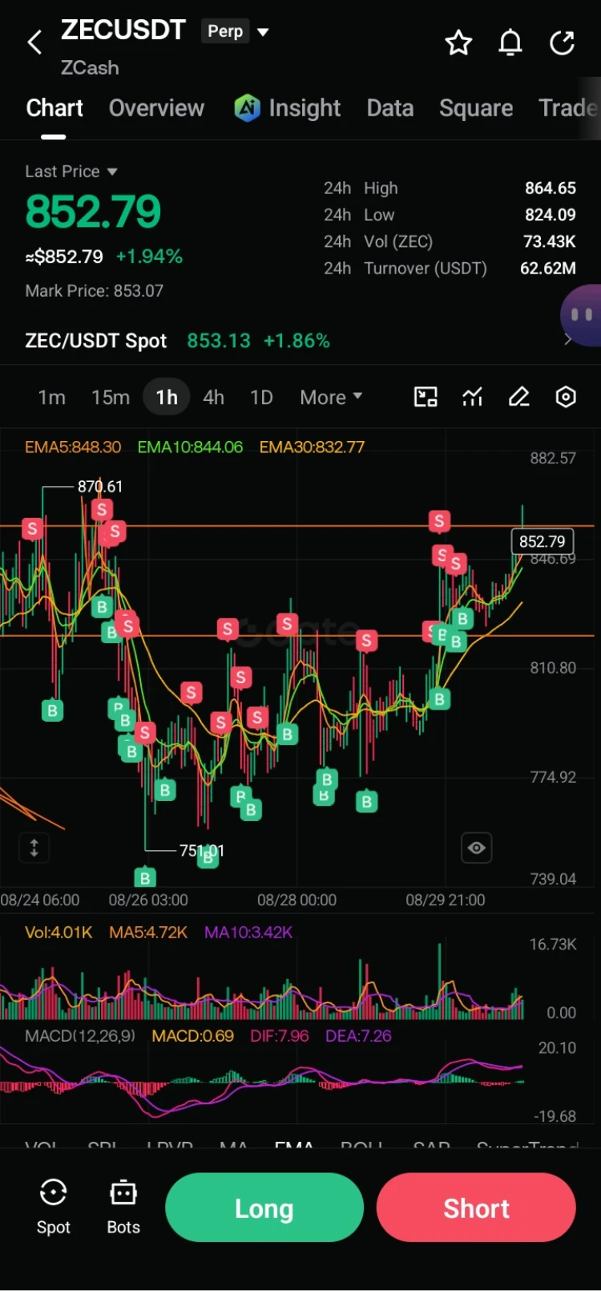The image size is (601, 1291).
Task: Open the Trade tab
Action: point(569,108)
